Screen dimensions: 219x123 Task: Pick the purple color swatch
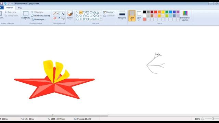(178, 12)
